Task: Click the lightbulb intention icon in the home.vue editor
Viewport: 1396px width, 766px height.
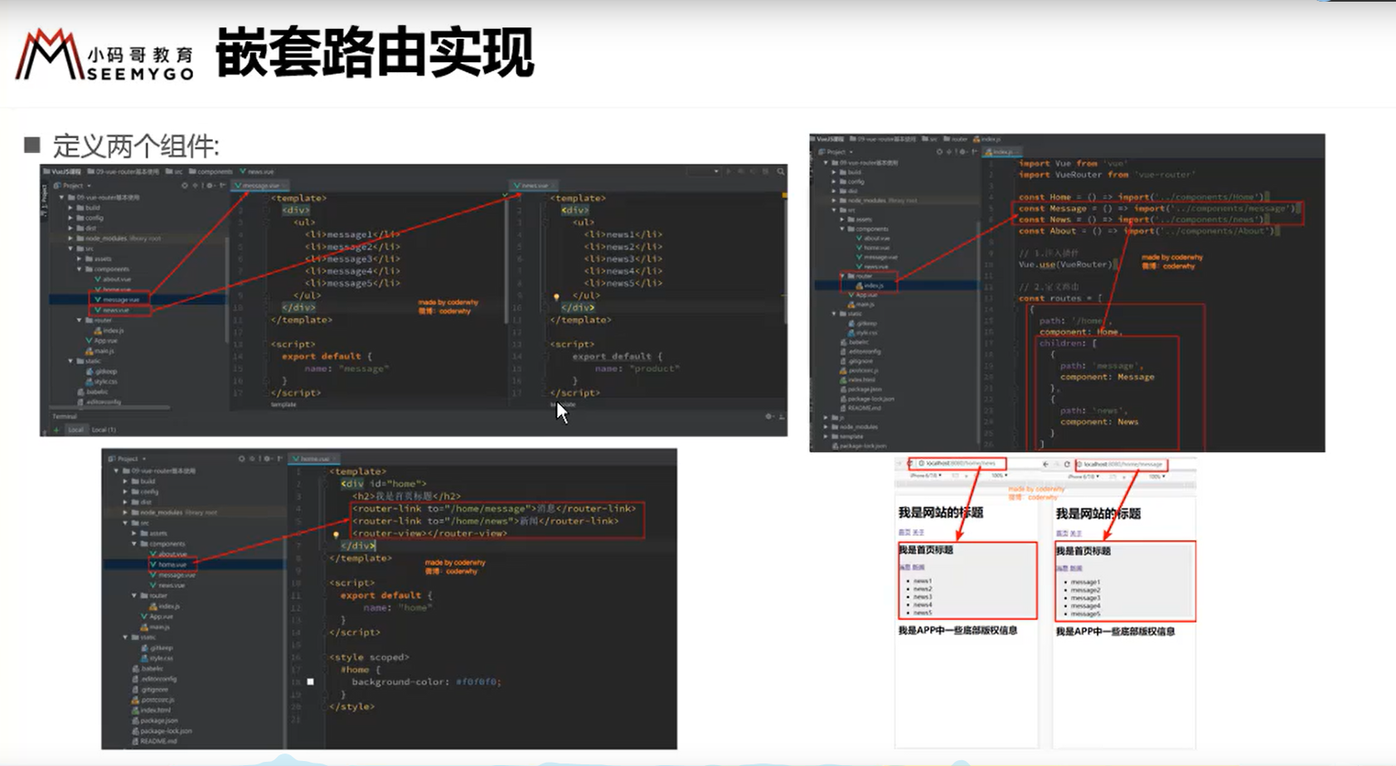Action: coord(336,534)
